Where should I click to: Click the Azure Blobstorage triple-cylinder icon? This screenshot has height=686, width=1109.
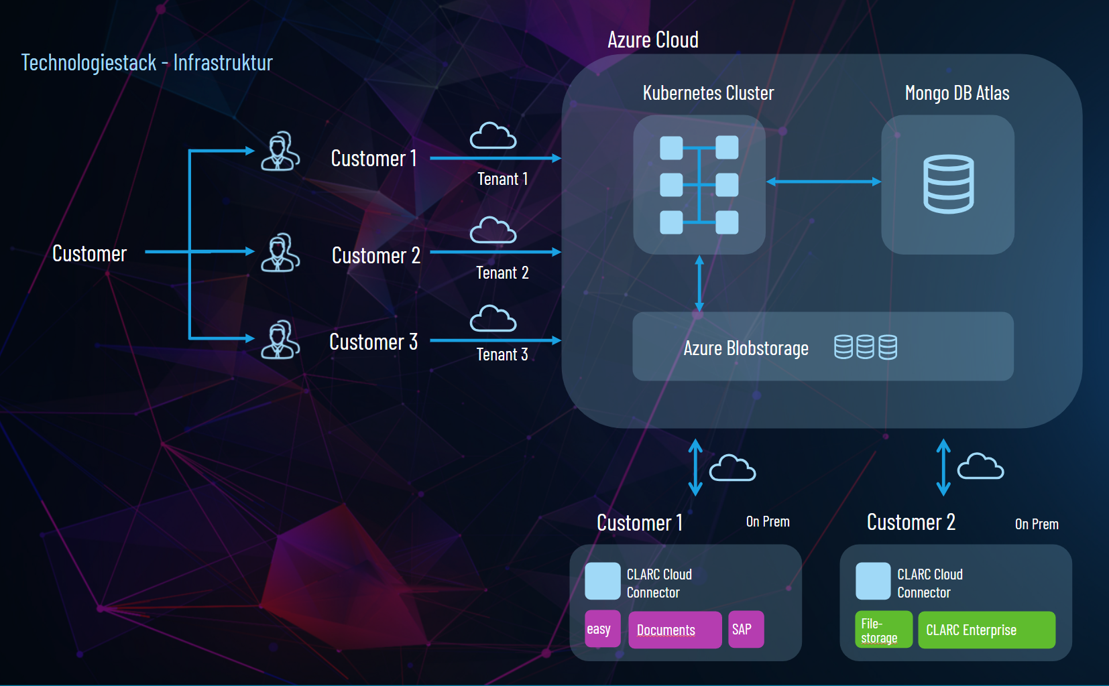866,347
